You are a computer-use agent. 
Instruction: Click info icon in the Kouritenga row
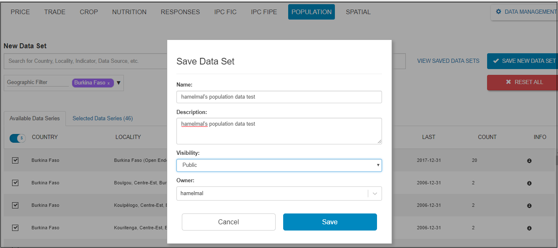tap(529, 228)
